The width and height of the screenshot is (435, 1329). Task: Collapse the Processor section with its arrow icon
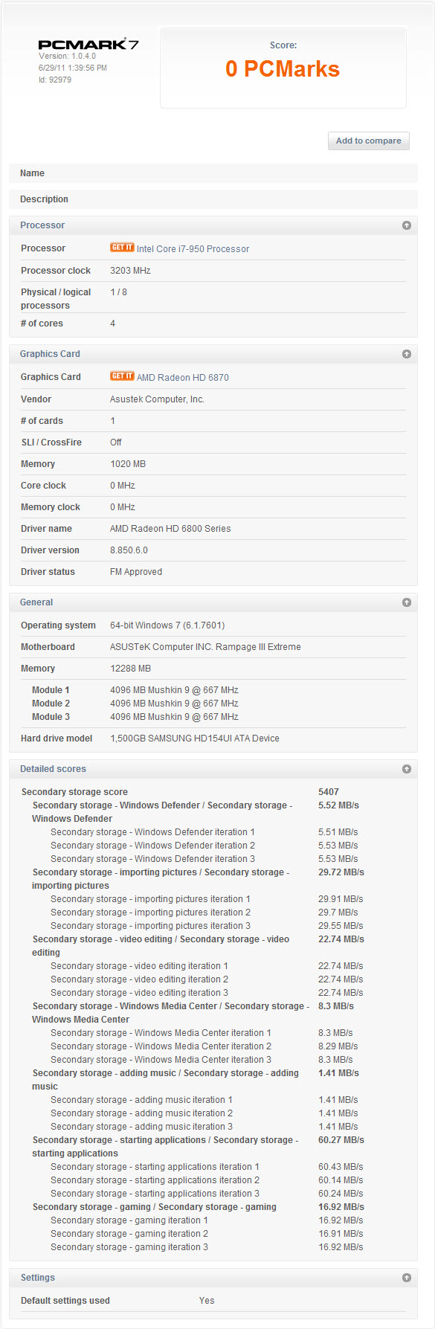tap(407, 225)
